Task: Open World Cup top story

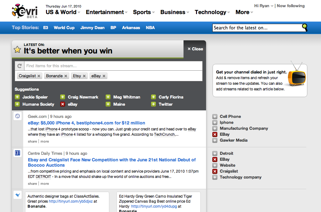Action: [x=64, y=28]
